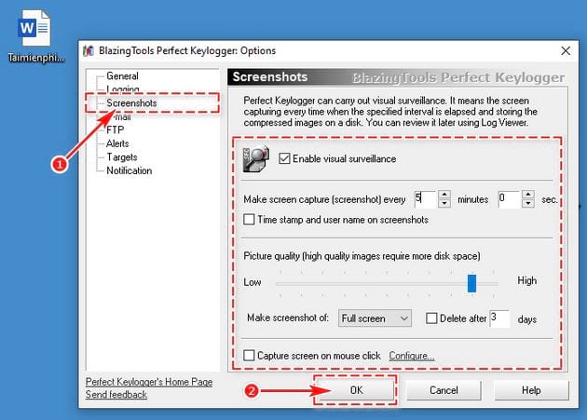This screenshot has width=587, height=420.
Task: Click the seconds input field
Action: point(509,198)
